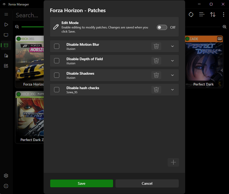Check the Disable Shadows checkbox
This screenshot has width=229, height=194.
(x=57, y=75)
